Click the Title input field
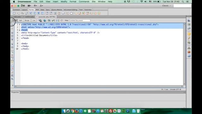The image size is (202, 114). pos(80,21)
